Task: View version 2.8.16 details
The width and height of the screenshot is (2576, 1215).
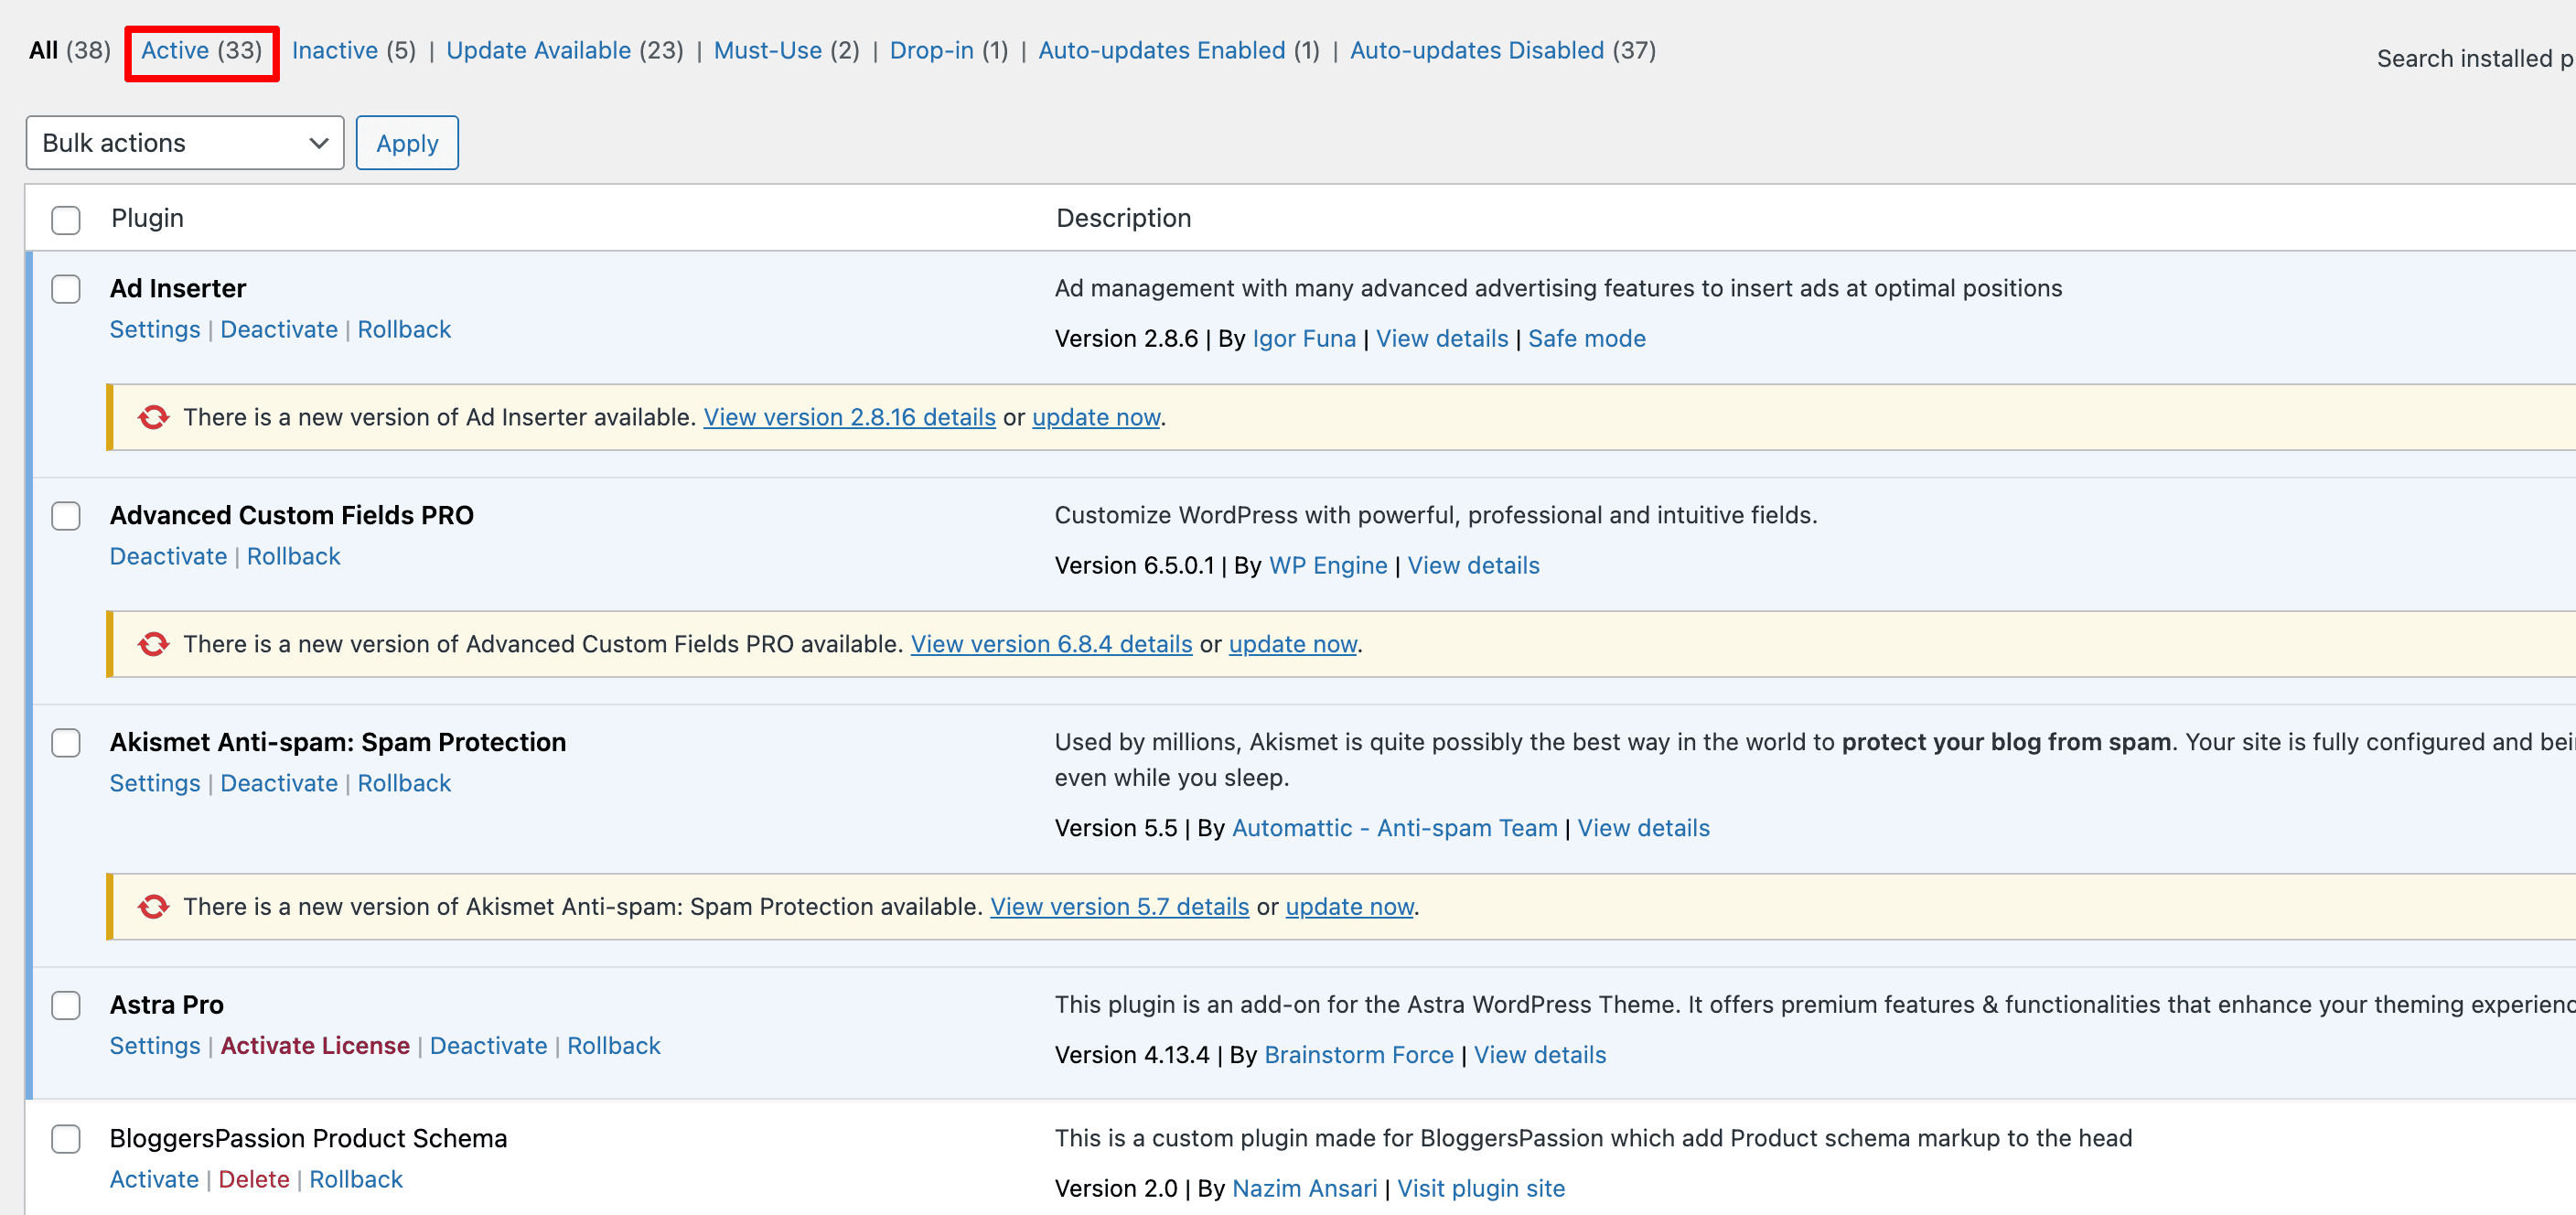Action: click(849, 417)
